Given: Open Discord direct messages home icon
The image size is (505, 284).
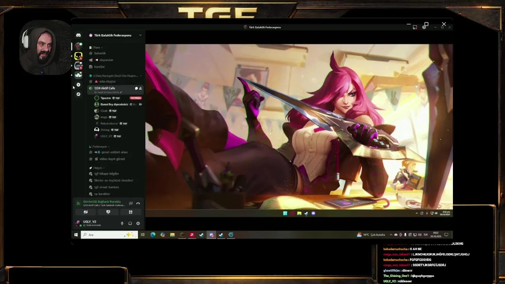Looking at the screenshot, I should click(79, 35).
